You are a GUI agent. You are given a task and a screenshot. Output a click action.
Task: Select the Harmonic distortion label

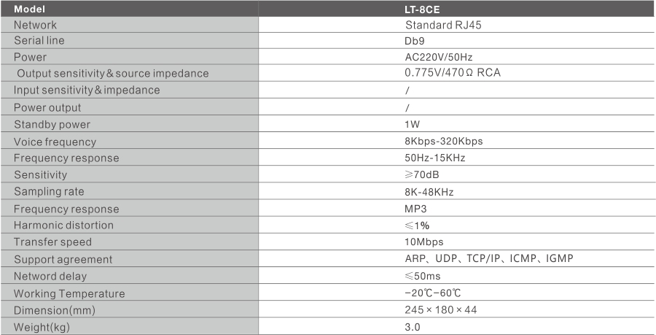[x=63, y=226]
